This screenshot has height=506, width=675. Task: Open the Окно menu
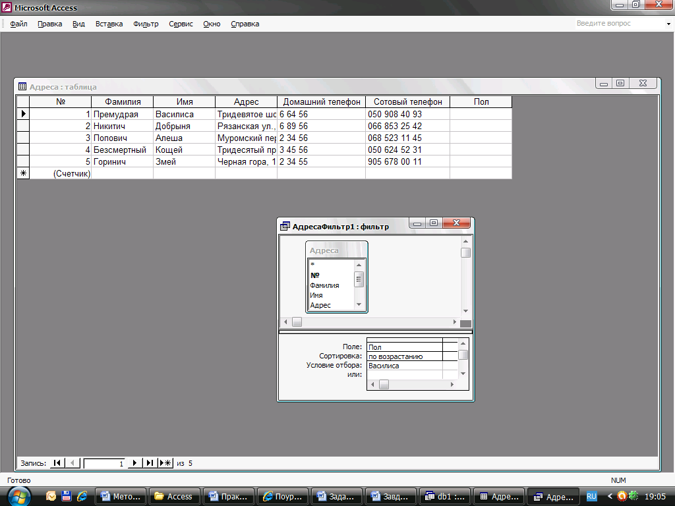click(212, 24)
